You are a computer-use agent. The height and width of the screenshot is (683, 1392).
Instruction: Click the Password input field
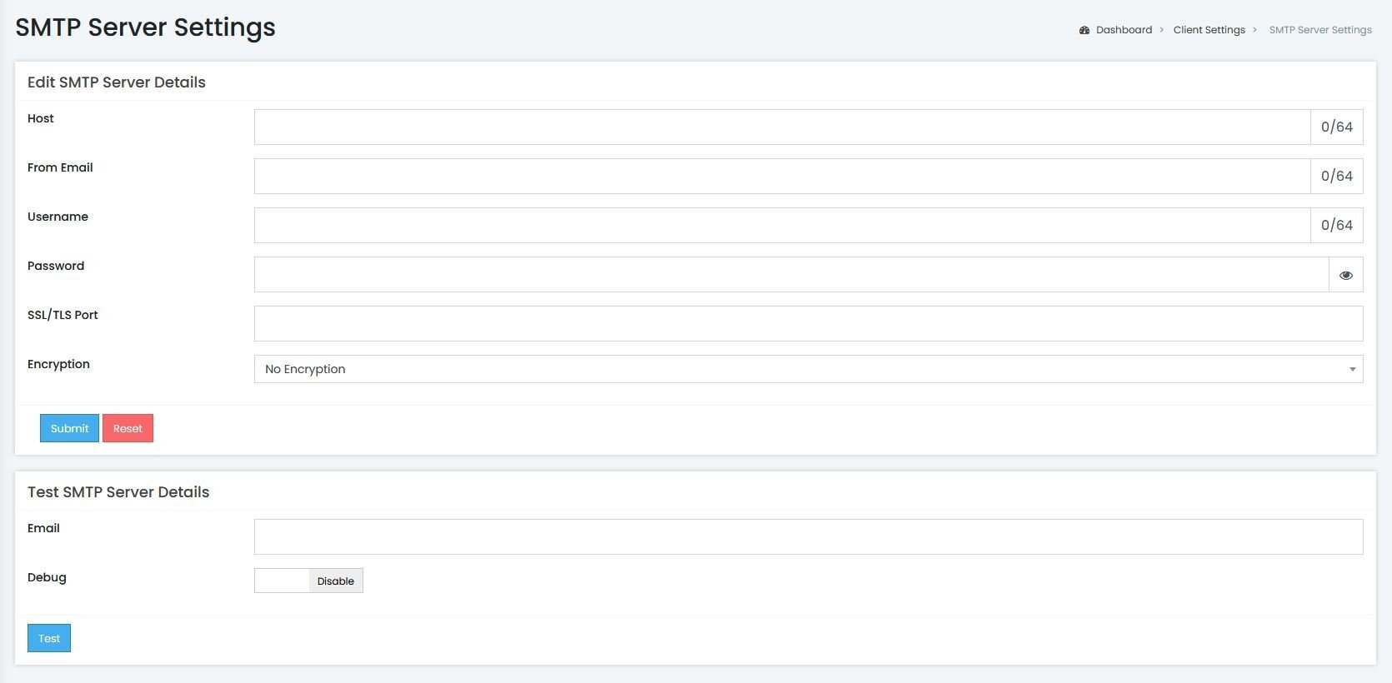[791, 275]
